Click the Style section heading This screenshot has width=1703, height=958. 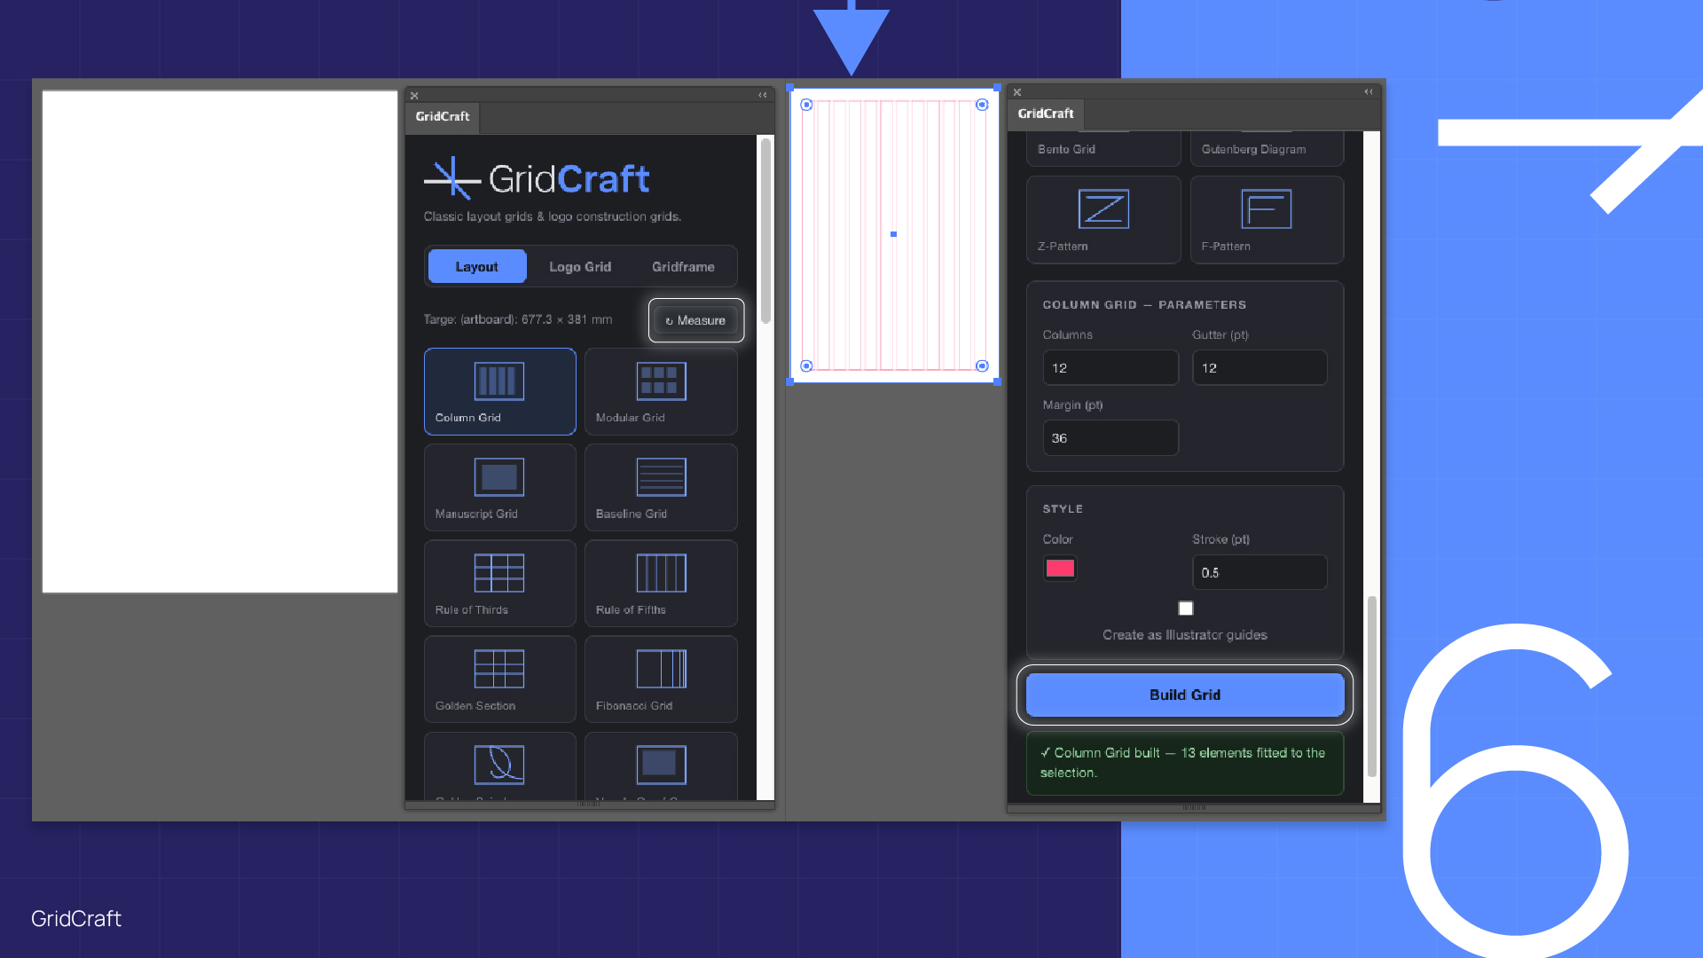point(1063,508)
